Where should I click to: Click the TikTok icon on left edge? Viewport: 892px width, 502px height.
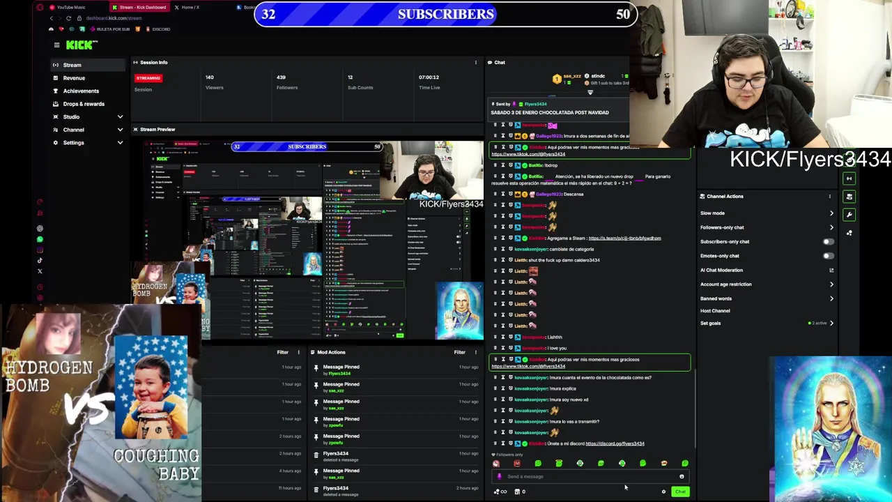click(40, 261)
